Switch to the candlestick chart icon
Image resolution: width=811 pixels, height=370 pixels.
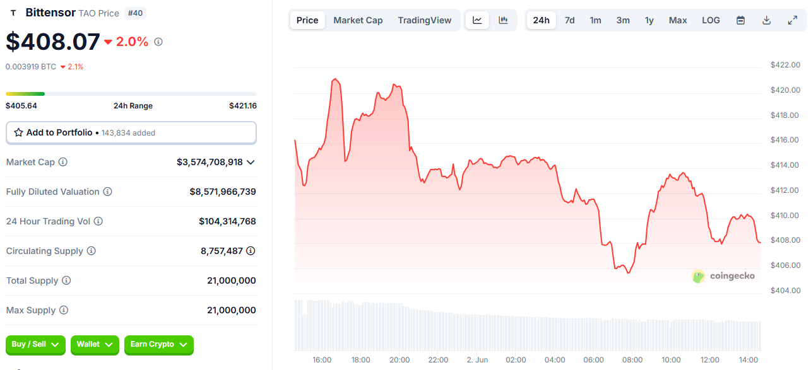(x=503, y=20)
